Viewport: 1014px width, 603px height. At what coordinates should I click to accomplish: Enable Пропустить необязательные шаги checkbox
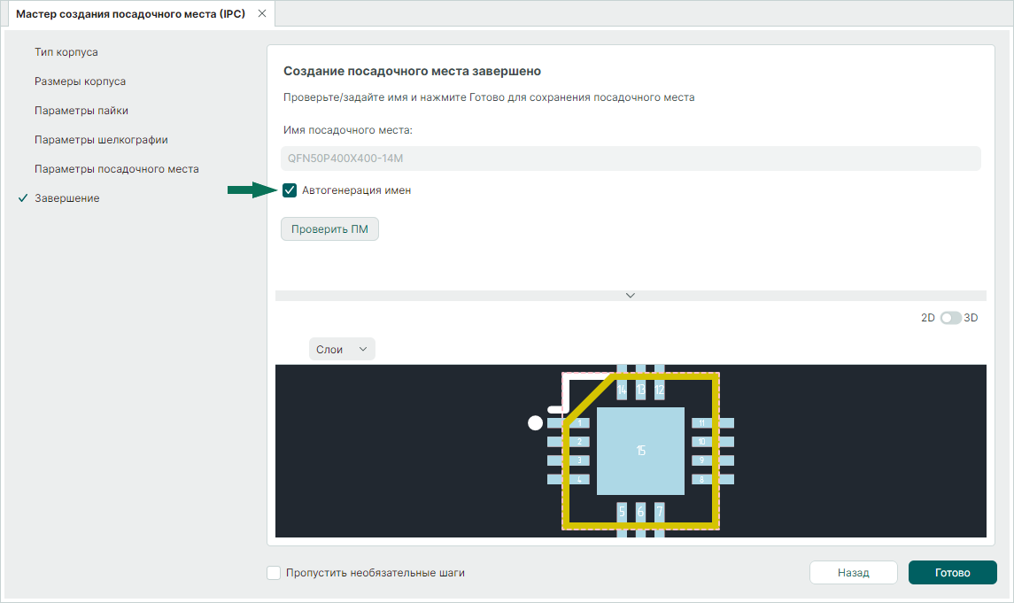click(275, 573)
